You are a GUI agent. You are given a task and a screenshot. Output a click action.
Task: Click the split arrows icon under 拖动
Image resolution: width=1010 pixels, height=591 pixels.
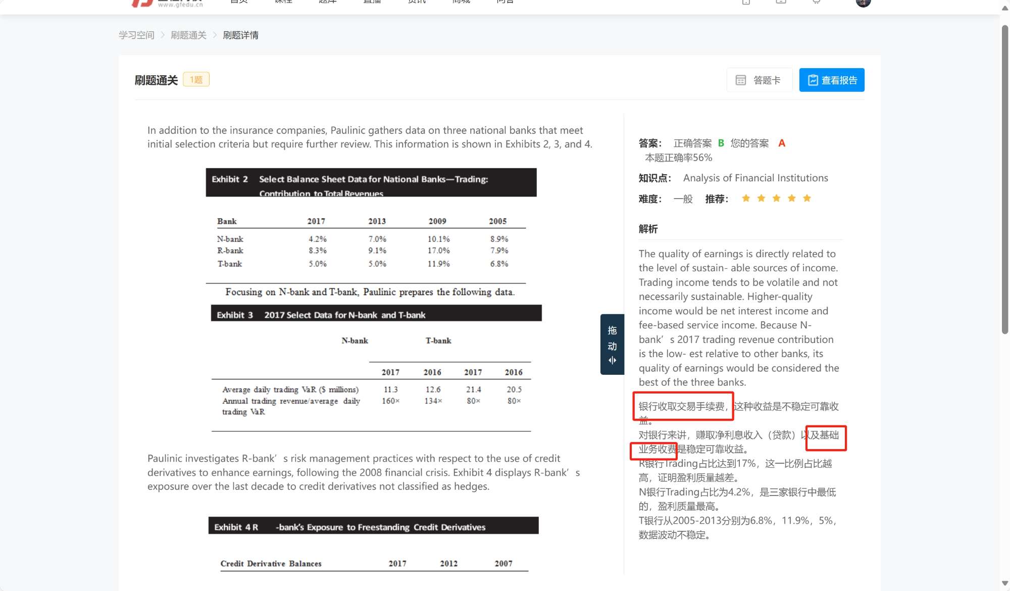(612, 361)
